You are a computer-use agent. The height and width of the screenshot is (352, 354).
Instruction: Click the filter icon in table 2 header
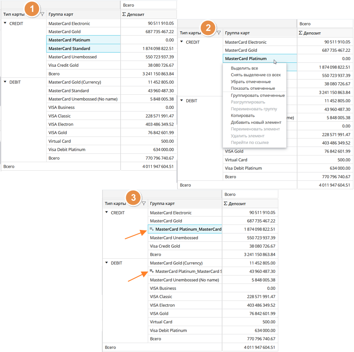(x=219, y=33)
